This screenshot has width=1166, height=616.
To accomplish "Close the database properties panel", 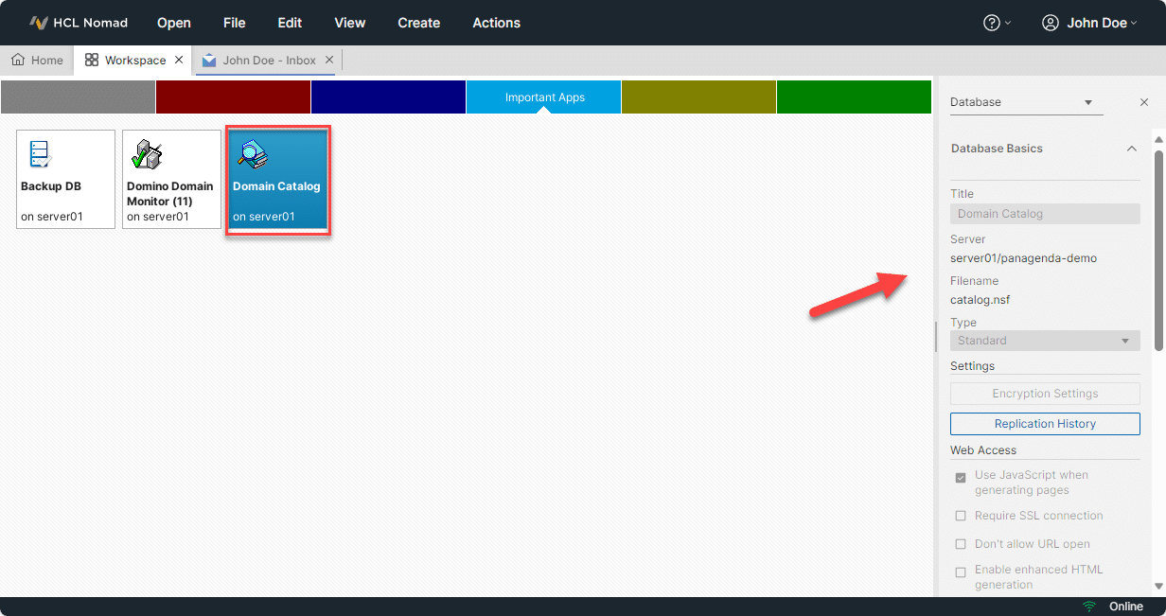I will 1144,102.
